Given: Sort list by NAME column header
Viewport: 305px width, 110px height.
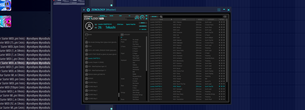Looking at the screenshot, I should coord(184,19).
